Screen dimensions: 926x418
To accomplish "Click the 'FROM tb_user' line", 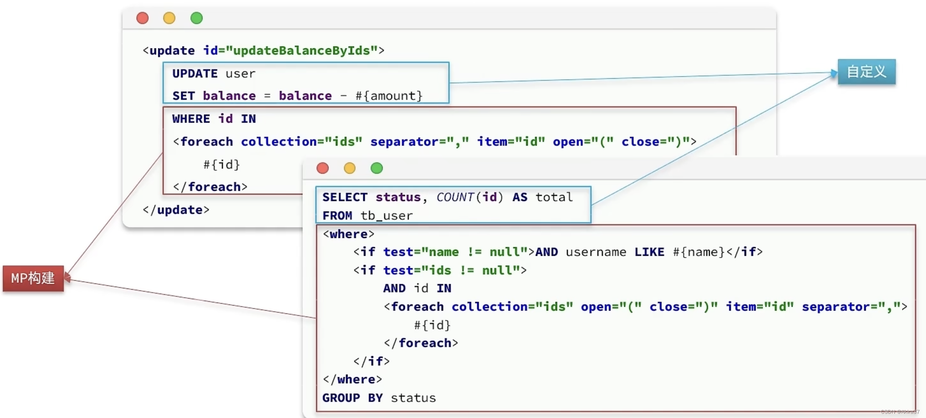I will (x=368, y=216).
